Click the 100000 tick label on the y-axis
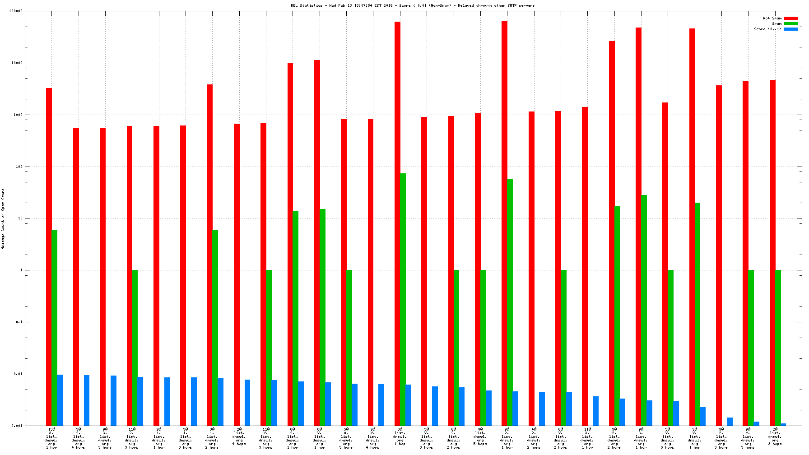 coord(16,11)
